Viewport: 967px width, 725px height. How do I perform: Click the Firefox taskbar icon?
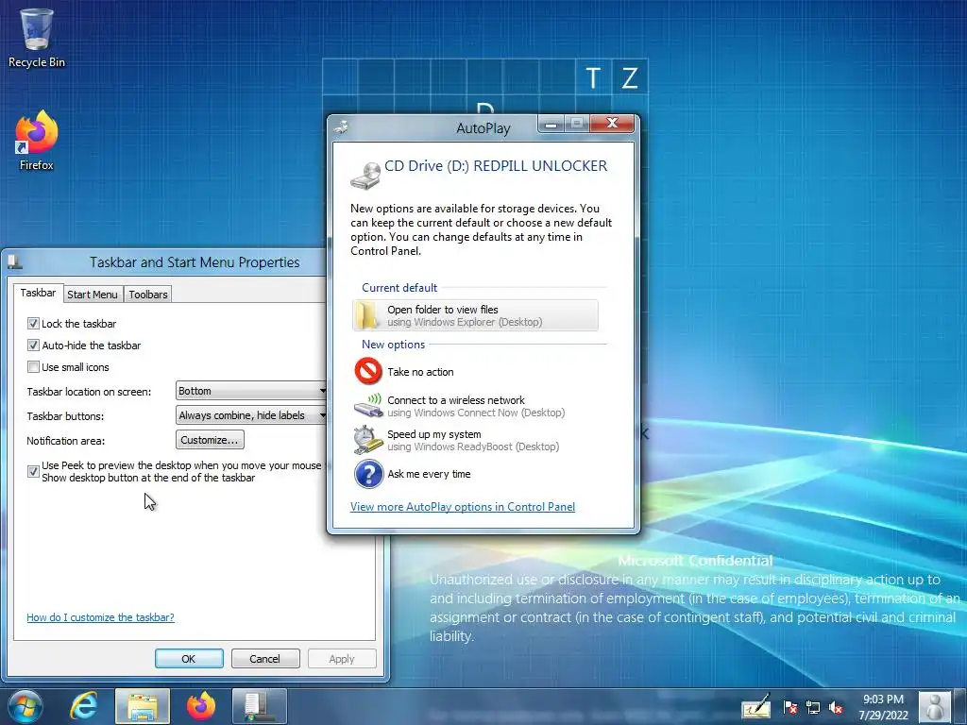click(201, 706)
